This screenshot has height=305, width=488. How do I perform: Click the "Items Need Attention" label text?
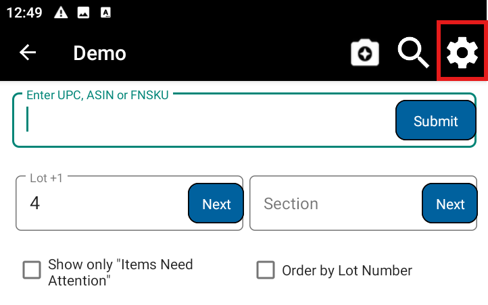coord(120,272)
